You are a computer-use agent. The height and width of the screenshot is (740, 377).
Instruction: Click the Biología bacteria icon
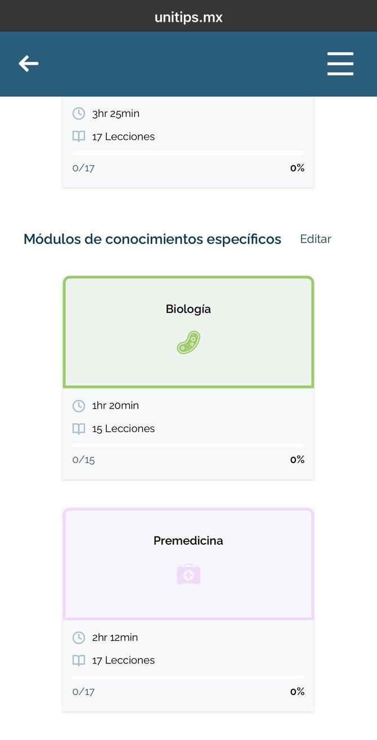(x=188, y=343)
